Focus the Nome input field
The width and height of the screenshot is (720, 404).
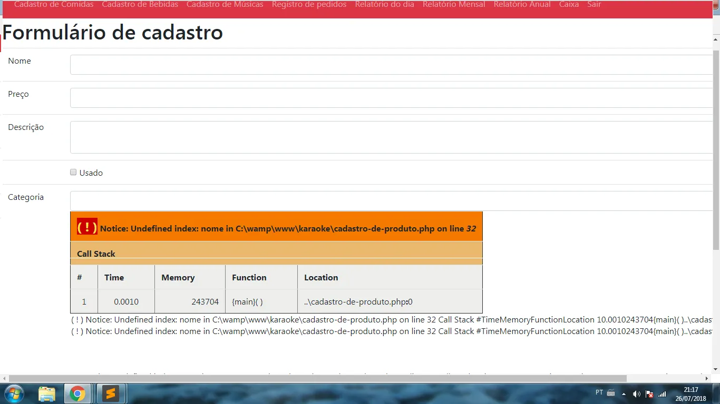391,65
